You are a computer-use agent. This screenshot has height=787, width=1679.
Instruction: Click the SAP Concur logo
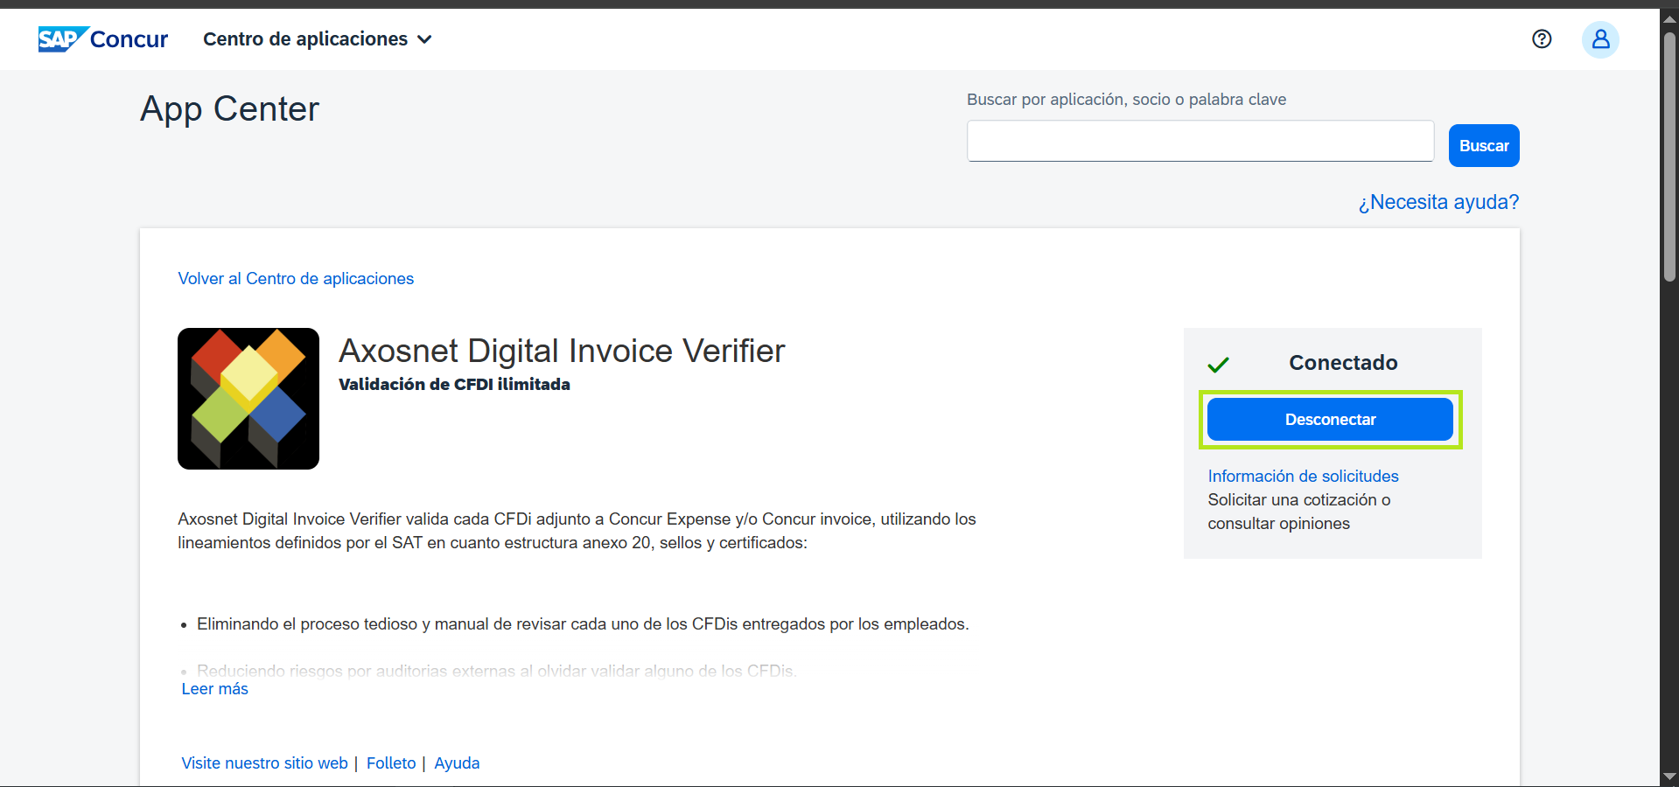[102, 39]
